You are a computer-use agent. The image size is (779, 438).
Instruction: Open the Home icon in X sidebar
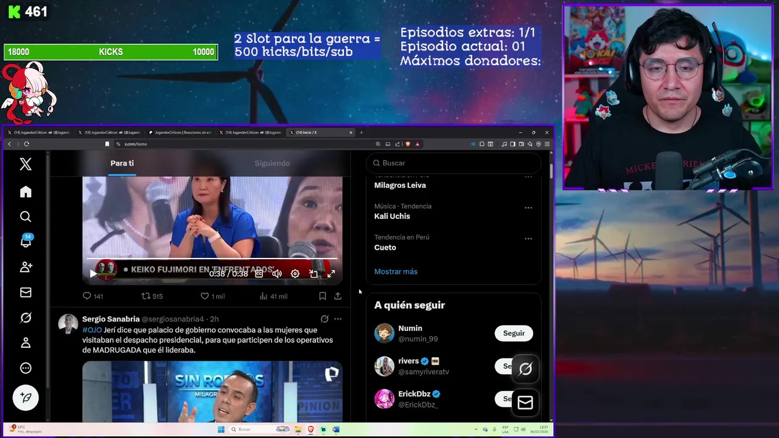point(26,192)
